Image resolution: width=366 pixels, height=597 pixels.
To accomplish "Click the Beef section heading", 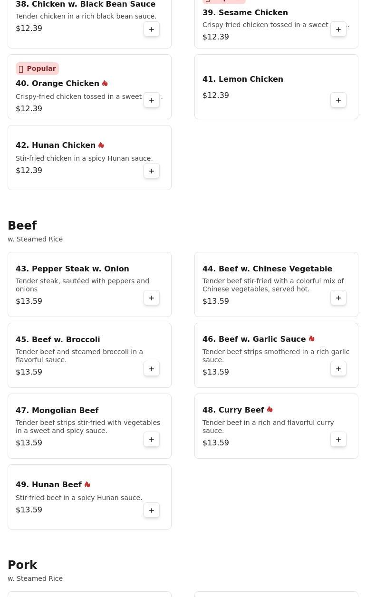I will click(22, 226).
